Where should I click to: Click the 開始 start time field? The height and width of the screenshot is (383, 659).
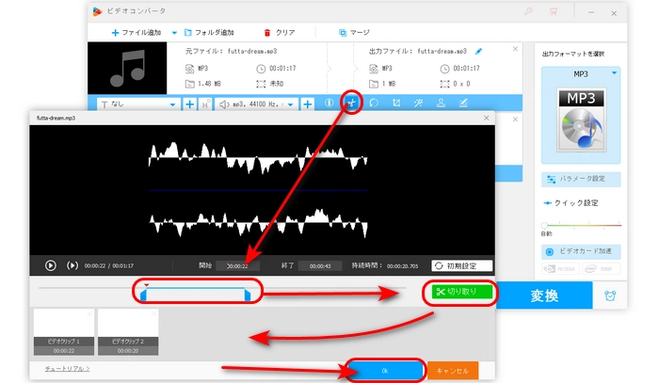coord(237,265)
